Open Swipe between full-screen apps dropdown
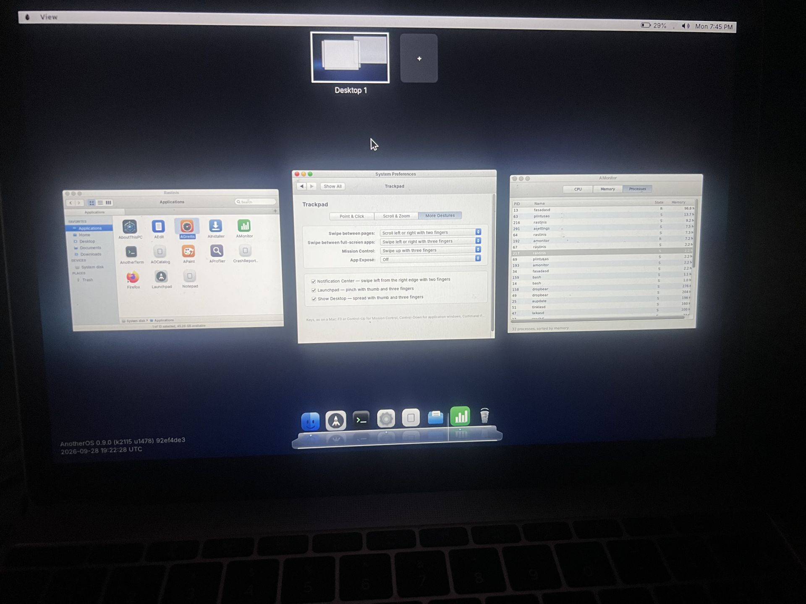The height and width of the screenshot is (604, 806). [430, 241]
